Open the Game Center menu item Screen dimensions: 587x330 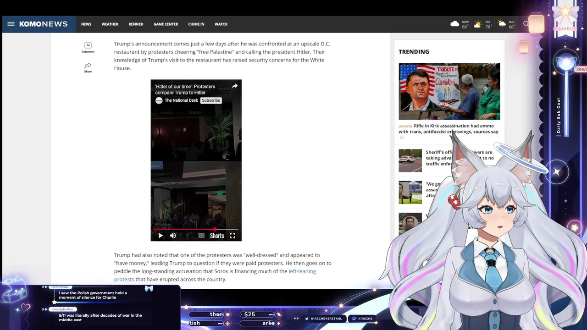[x=166, y=24]
